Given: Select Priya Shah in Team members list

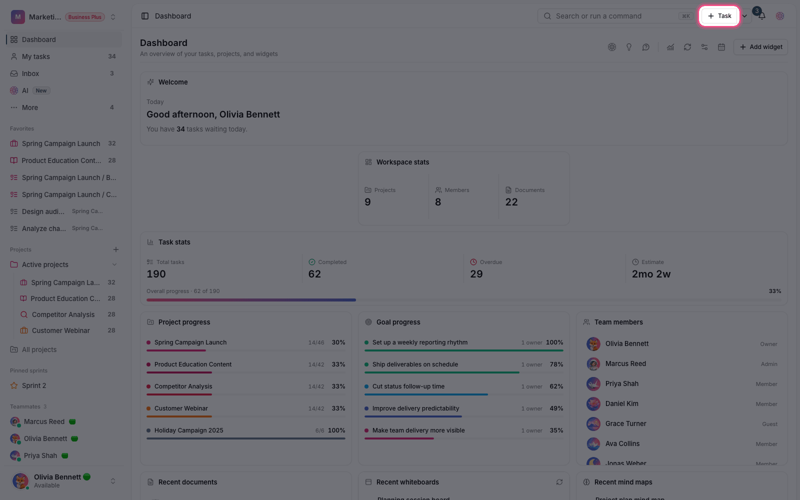Looking at the screenshot, I should (x=682, y=384).
